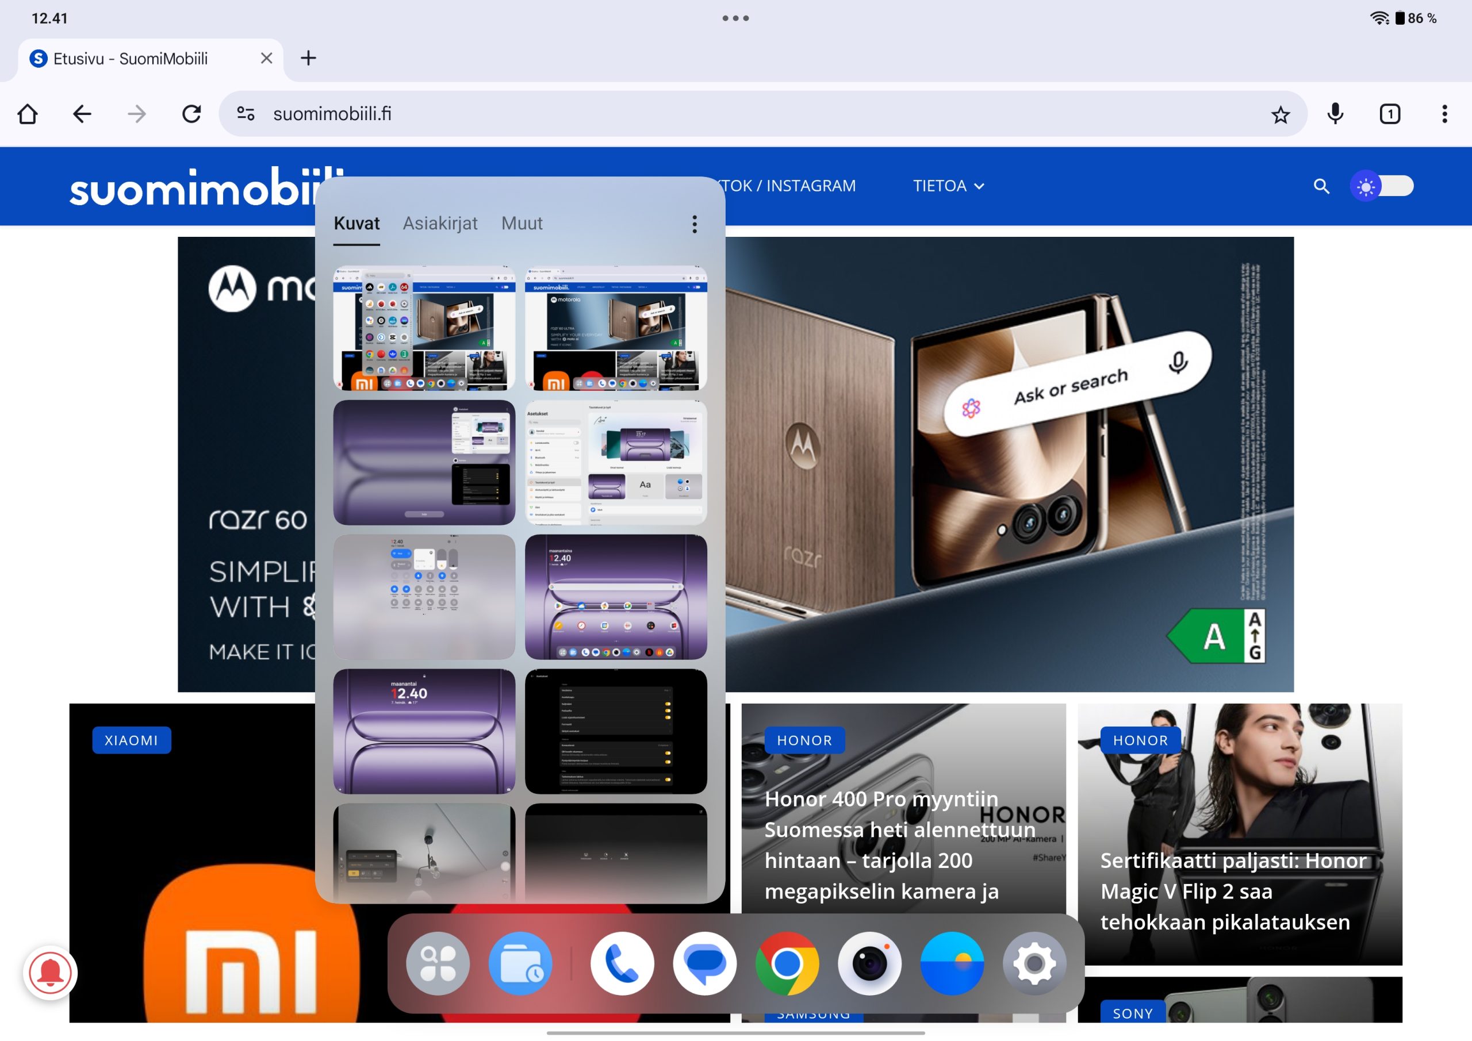
Task: Open the SONY category tag
Action: 1133,1013
